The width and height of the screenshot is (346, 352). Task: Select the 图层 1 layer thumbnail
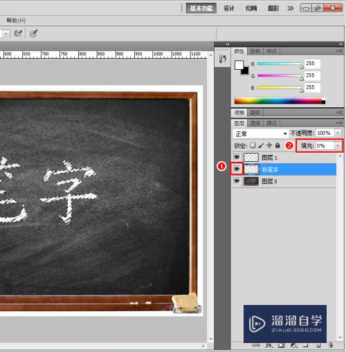coord(251,158)
